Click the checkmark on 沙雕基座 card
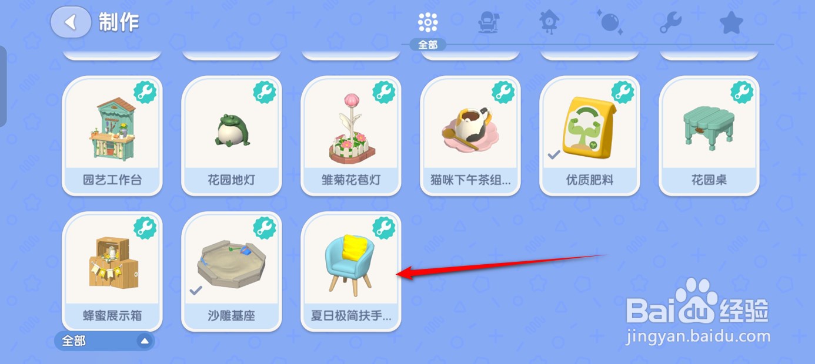The image size is (815, 364). [196, 290]
